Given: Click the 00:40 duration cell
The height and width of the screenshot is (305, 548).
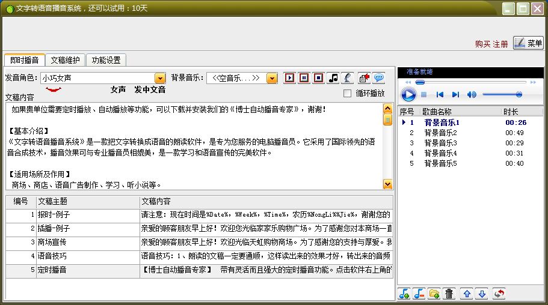Looking at the screenshot, I should (x=514, y=163).
